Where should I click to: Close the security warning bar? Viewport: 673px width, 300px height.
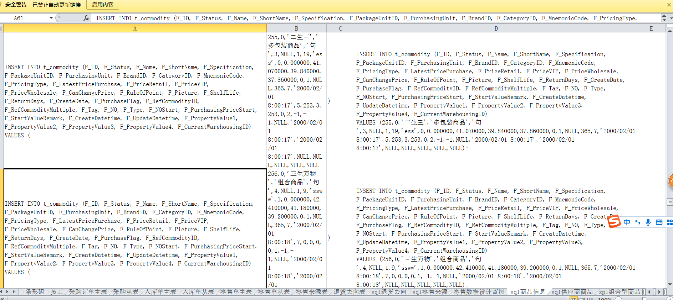[x=669, y=5]
